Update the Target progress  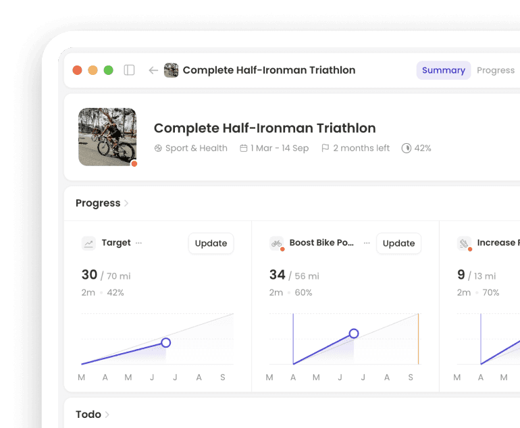click(211, 243)
